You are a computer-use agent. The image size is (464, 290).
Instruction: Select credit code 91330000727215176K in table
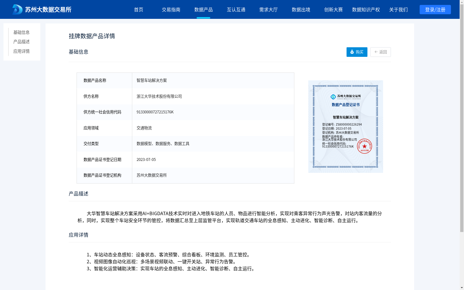click(x=155, y=112)
